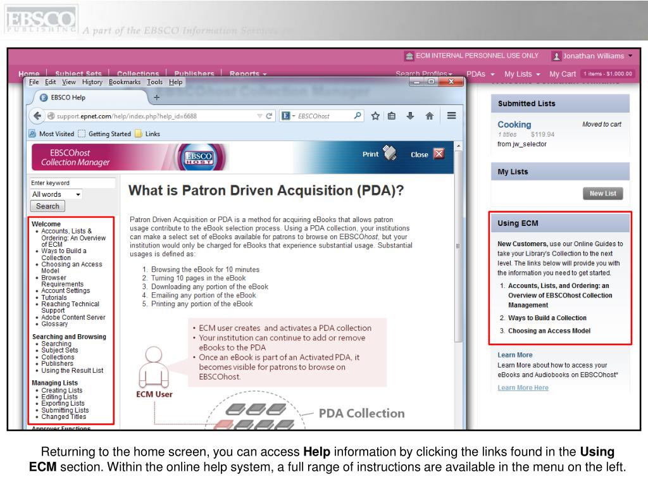Click the Print printer icon in help header

point(389,153)
